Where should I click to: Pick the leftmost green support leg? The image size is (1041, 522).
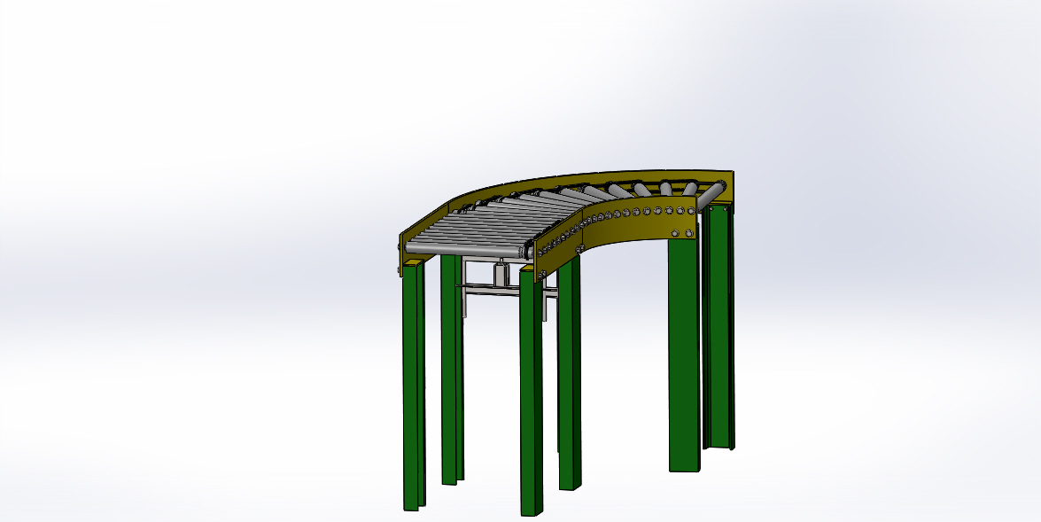pos(413,386)
